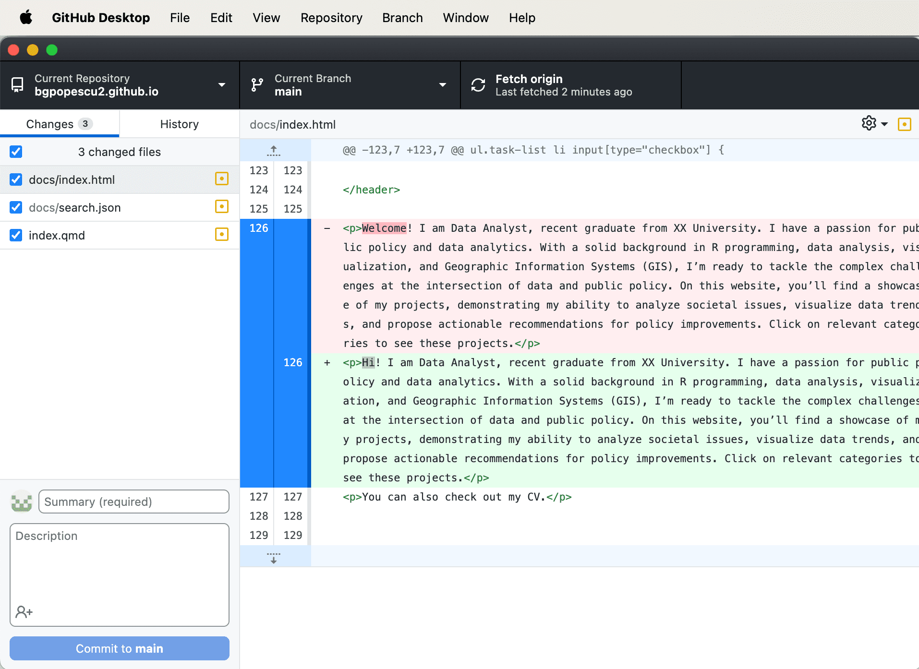Focus the Summary (required) input field
This screenshot has height=669, width=919.
tap(133, 502)
